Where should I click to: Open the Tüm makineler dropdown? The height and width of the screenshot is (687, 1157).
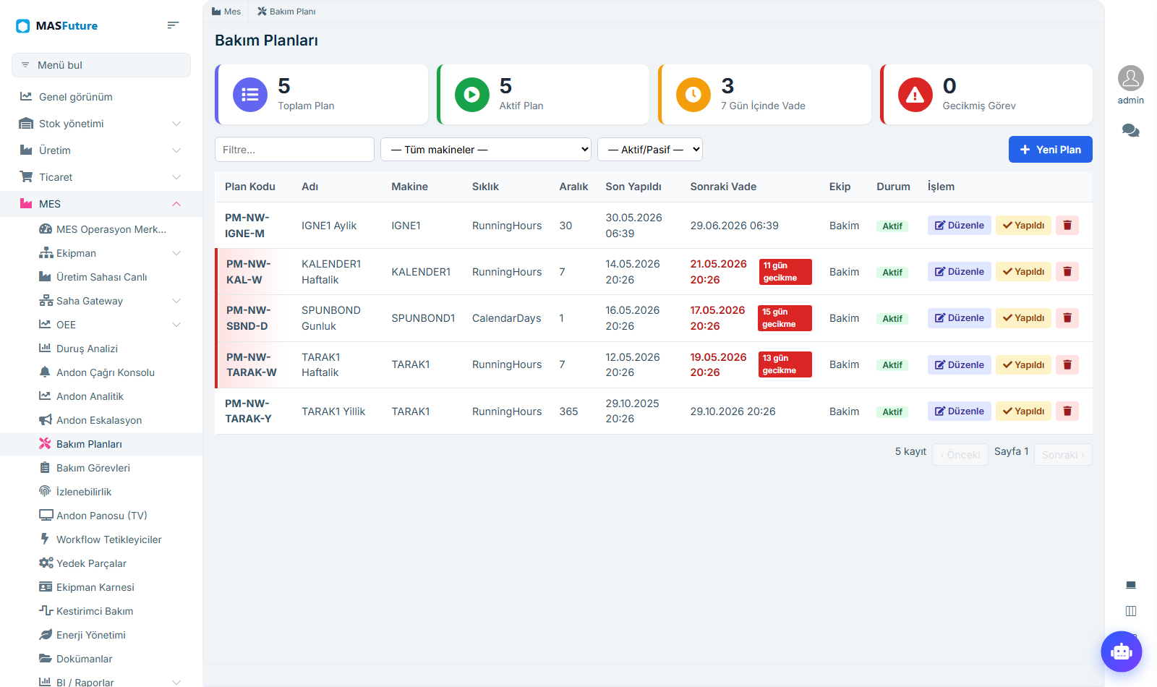click(x=486, y=150)
